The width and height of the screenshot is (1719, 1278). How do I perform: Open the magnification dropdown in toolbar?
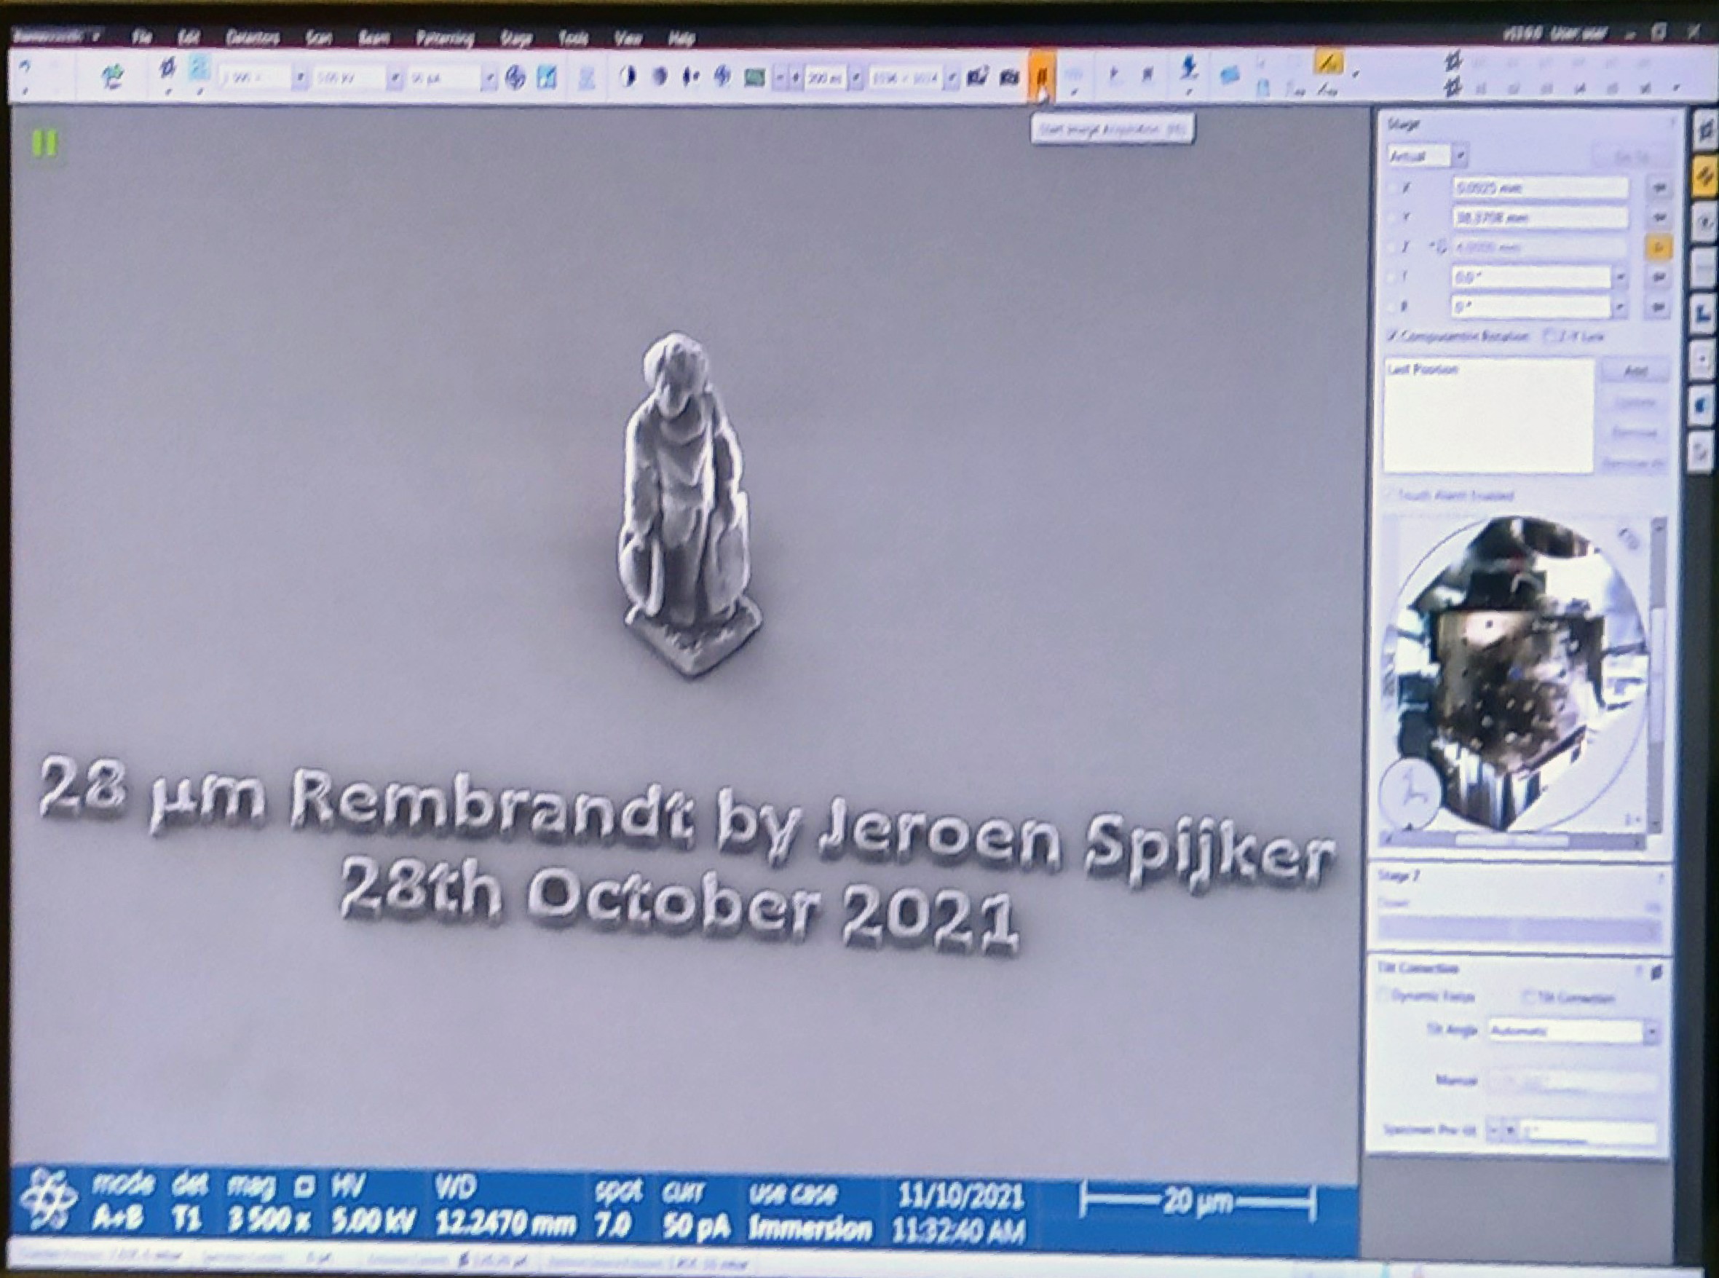point(302,78)
